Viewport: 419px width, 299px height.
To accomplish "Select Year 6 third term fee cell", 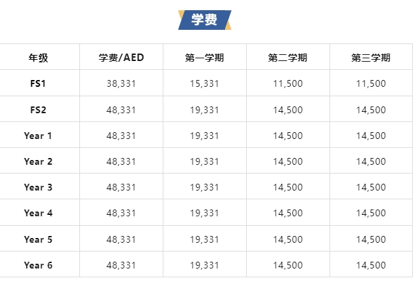I will [x=371, y=265].
